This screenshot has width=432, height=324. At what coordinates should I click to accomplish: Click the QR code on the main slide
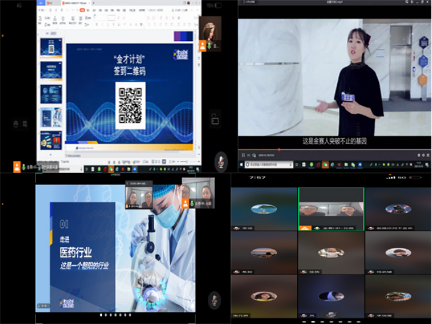130,105
